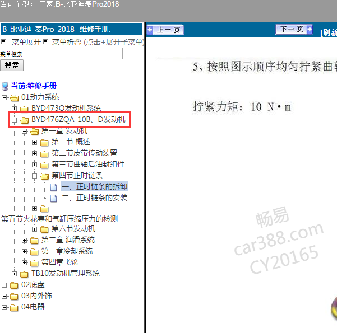Select the 02底盘 tree label
Screen dimensions: 337x333
click(33, 284)
